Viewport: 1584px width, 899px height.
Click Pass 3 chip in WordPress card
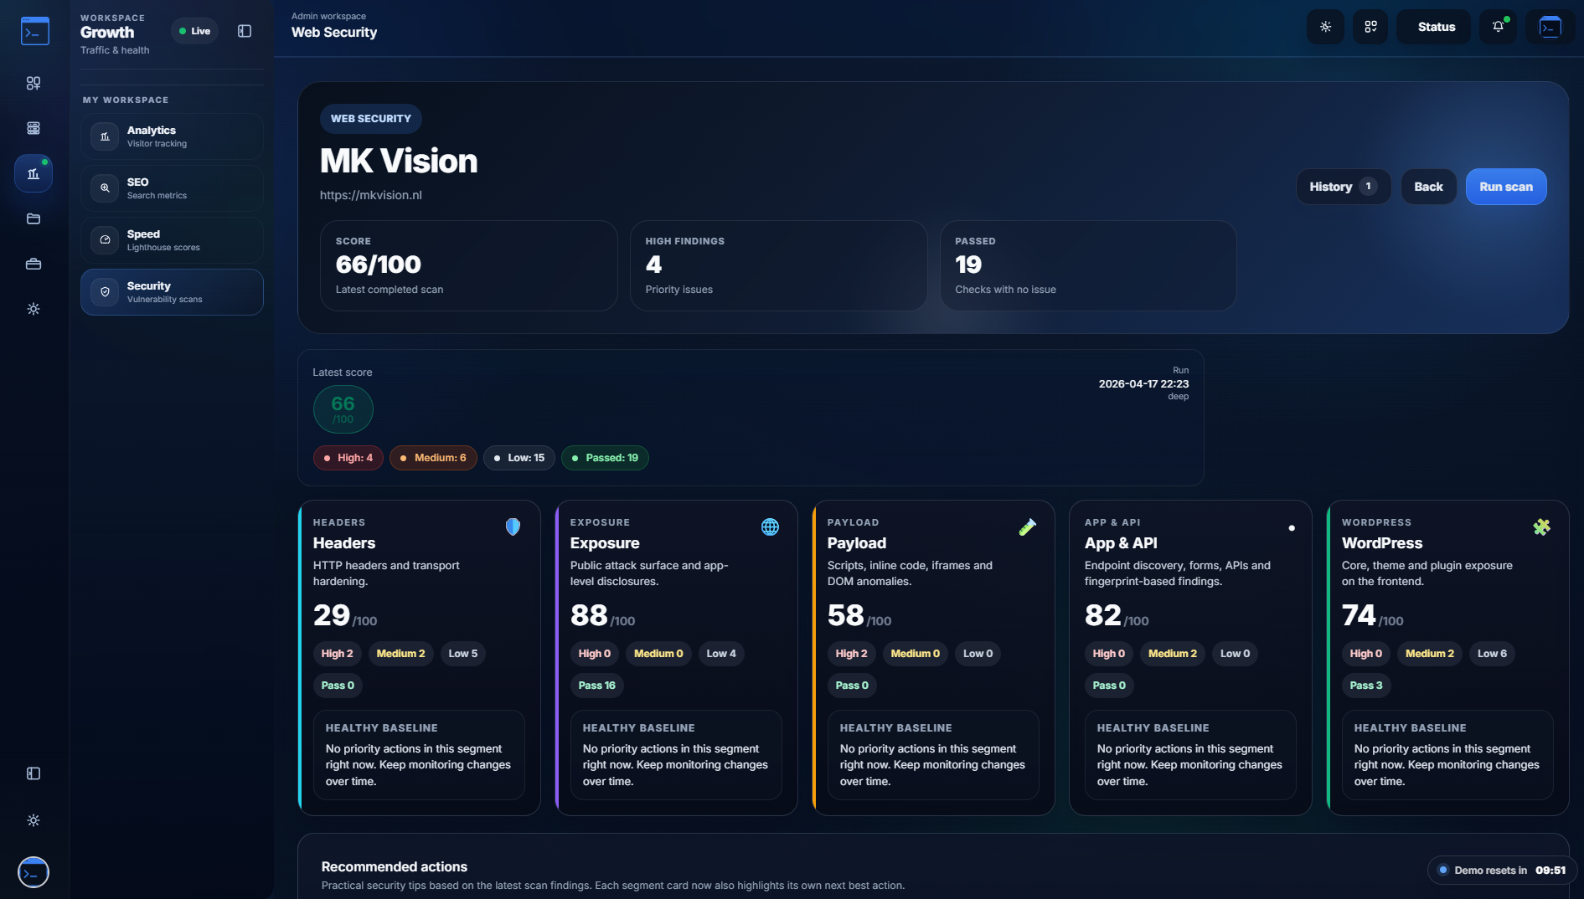pos(1366,686)
